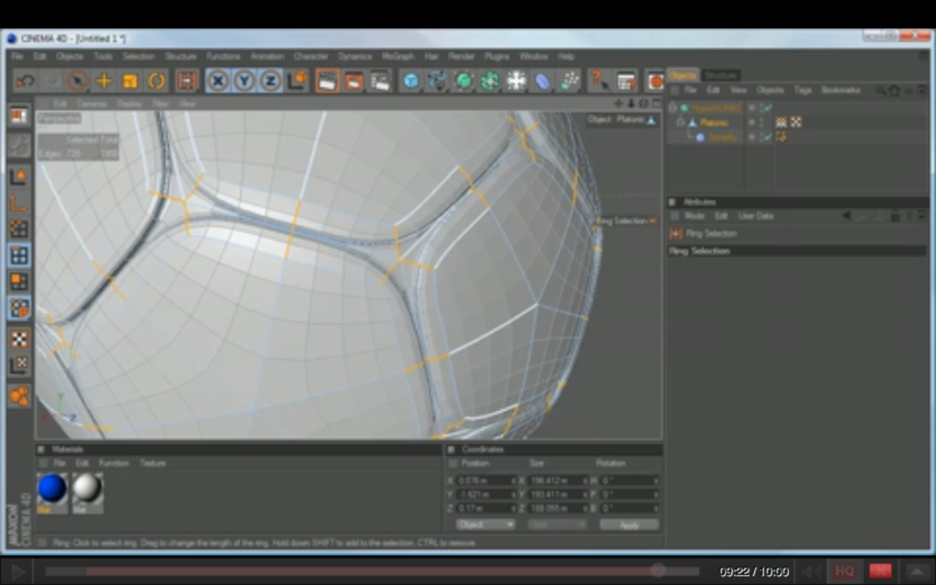This screenshot has width=936, height=585.
Task: Open Render Settings icon
Action: (x=380, y=81)
